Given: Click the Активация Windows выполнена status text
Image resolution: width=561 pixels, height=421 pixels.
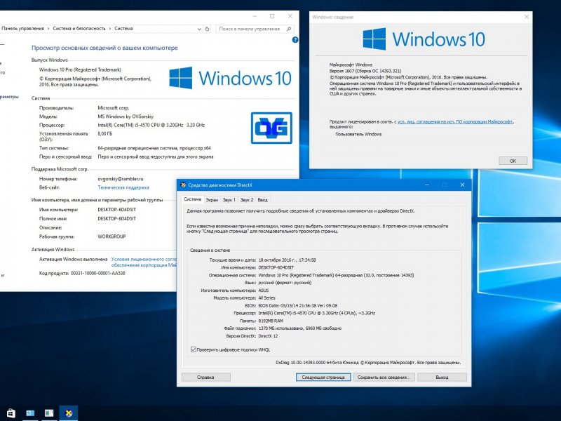Looking at the screenshot, I should pyautogui.click(x=74, y=259).
